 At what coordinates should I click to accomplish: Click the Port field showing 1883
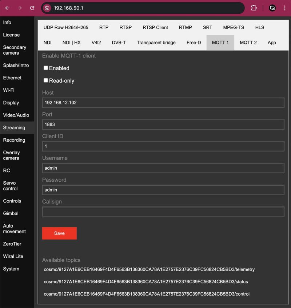point(163,125)
